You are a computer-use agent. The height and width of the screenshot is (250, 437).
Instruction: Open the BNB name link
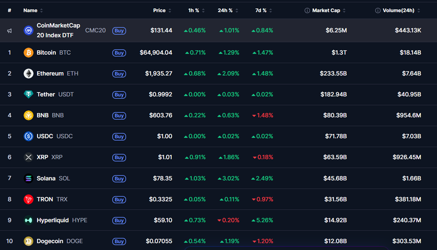click(x=50, y=115)
